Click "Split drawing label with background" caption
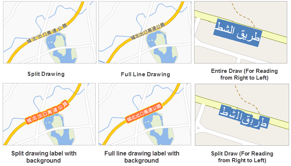 coord(44,157)
